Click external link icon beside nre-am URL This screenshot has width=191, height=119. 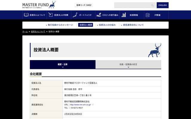click(x=93, y=104)
